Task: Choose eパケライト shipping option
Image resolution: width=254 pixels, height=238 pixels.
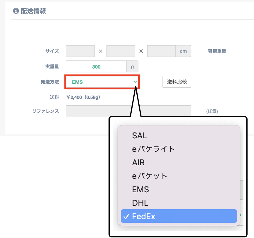Action: (153, 149)
